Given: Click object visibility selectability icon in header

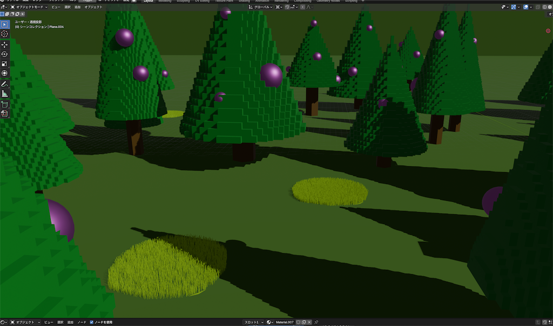Looking at the screenshot, I should pyautogui.click(x=503, y=7).
